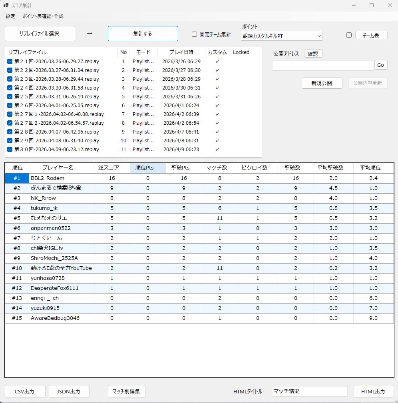The image size is (398, 403).
Task: Edit the HTMLタイトル field マッチ結果
Action: coord(310,391)
